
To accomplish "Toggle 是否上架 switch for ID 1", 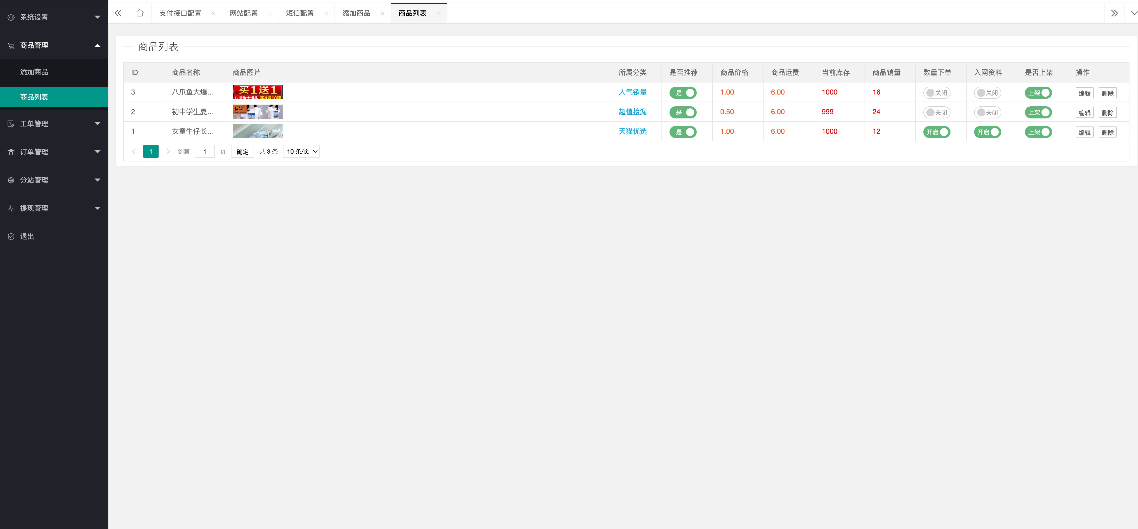I will [x=1039, y=131].
